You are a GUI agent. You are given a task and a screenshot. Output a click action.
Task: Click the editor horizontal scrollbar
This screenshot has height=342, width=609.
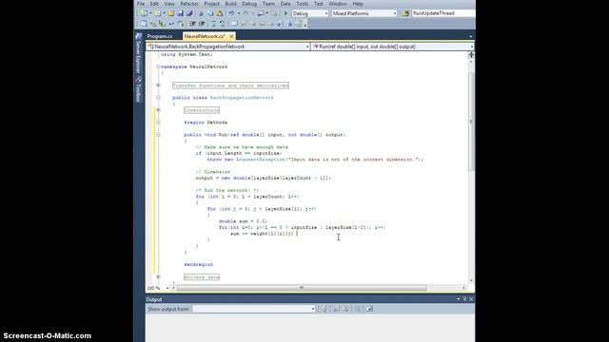(x=302, y=288)
